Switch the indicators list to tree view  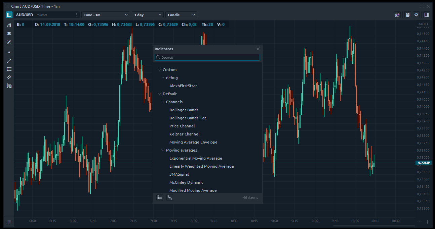[170, 198]
